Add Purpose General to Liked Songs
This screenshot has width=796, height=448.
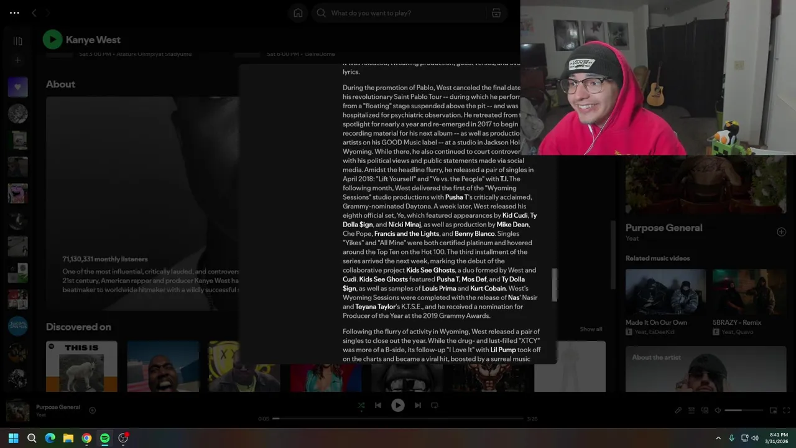point(92,410)
